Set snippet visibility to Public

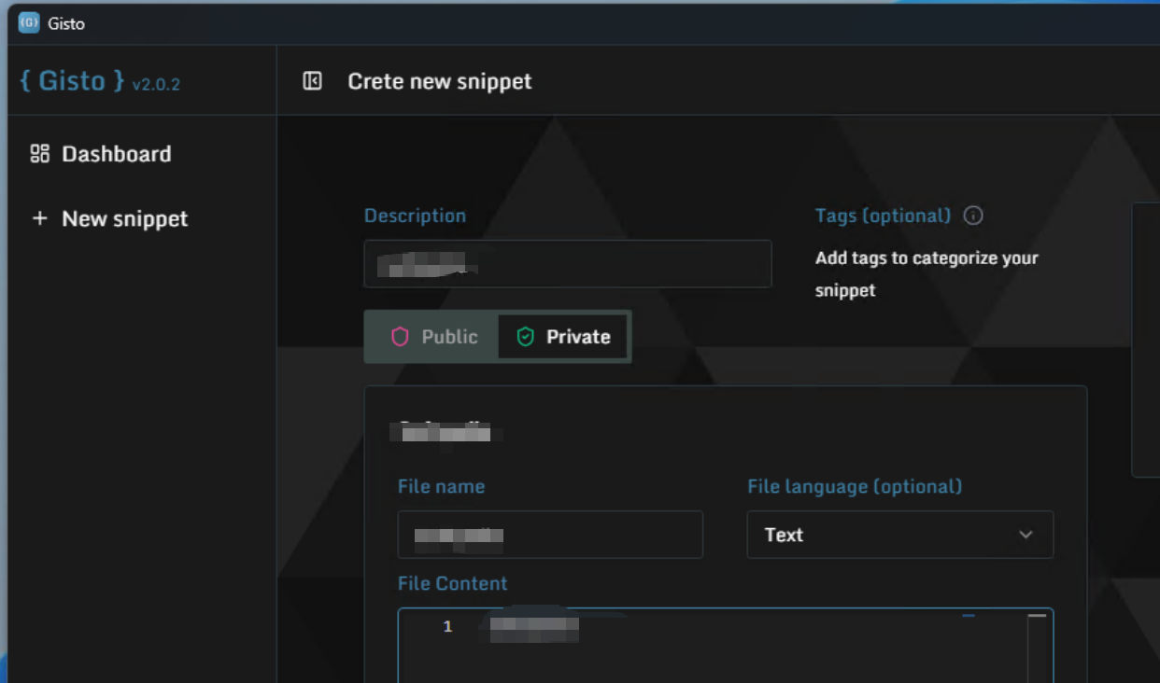tap(430, 337)
